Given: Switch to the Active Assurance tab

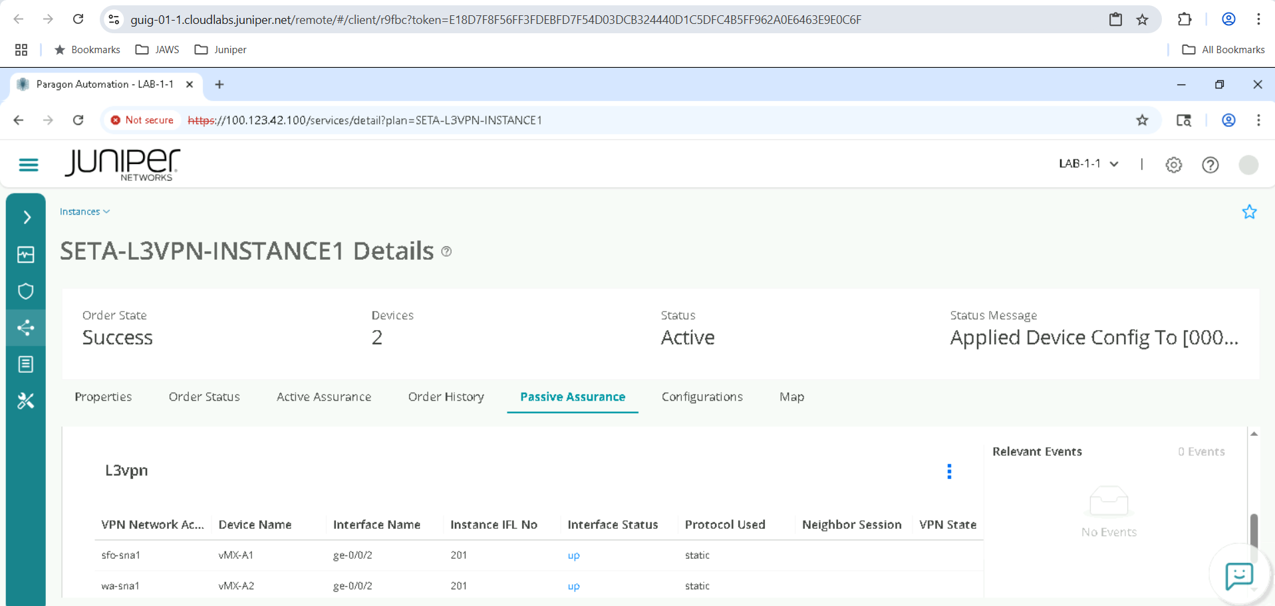Looking at the screenshot, I should 323,397.
